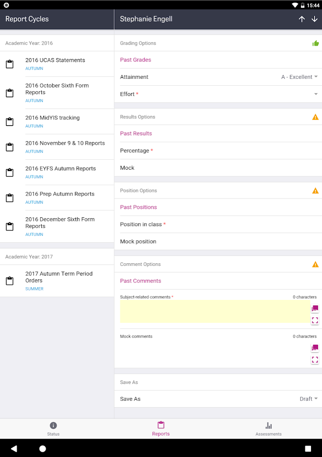Viewport: 322px width, 457px height.
Task: Go to next student with down arrow
Action: coord(315,19)
